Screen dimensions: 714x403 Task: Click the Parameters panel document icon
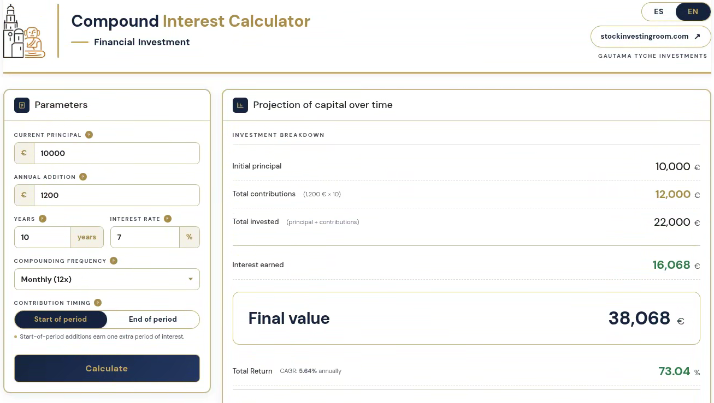pyautogui.click(x=22, y=105)
